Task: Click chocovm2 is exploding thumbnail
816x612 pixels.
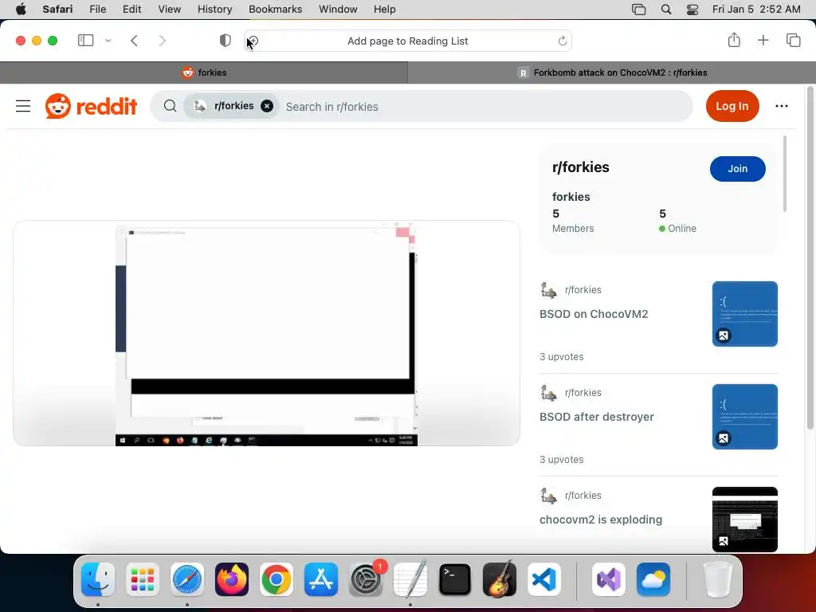Action: coord(745,520)
